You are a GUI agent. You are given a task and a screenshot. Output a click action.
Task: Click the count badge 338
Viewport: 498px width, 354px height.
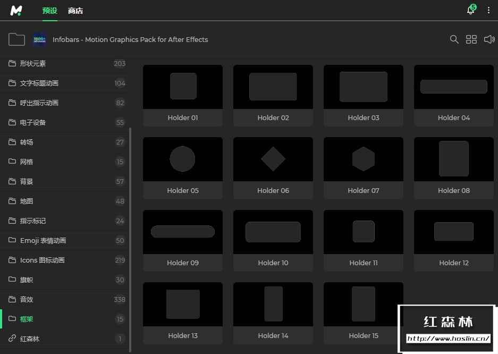(120, 300)
